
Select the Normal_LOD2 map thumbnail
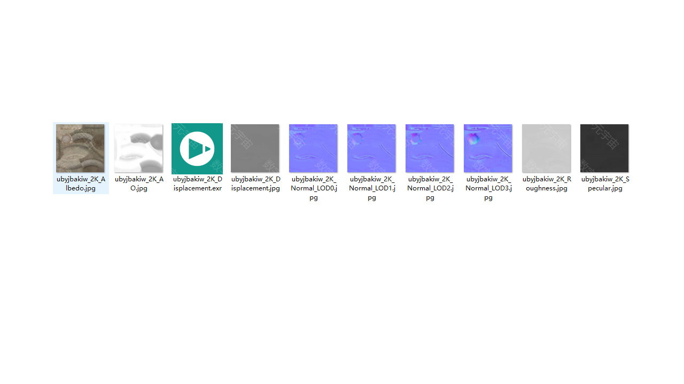[x=430, y=148]
